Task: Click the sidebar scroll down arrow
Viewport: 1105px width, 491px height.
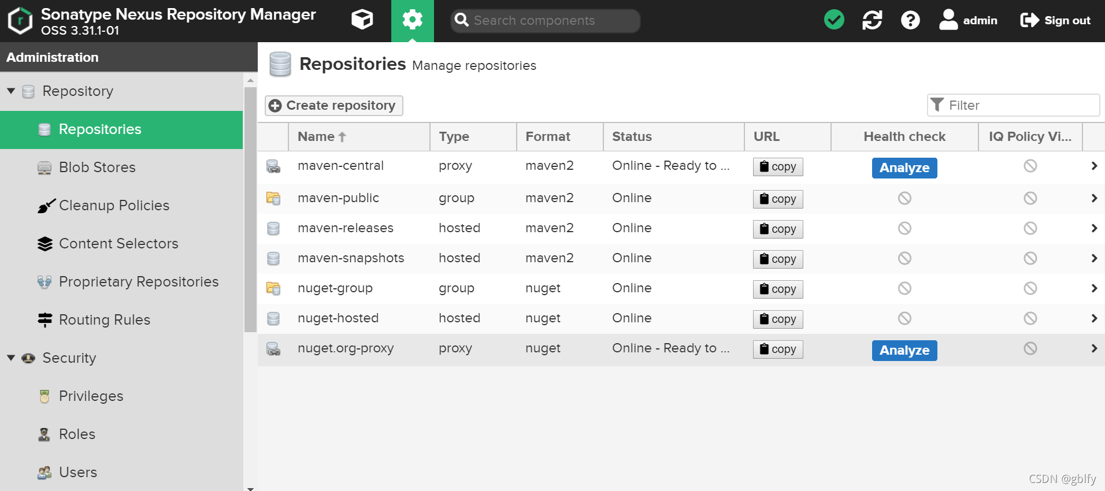Action: [x=250, y=488]
